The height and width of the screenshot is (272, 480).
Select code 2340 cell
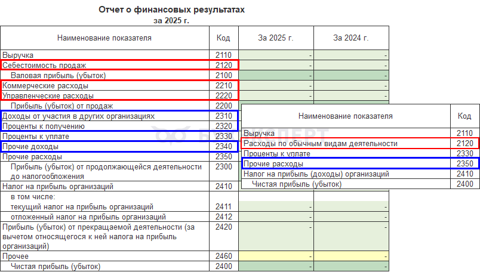click(x=224, y=146)
